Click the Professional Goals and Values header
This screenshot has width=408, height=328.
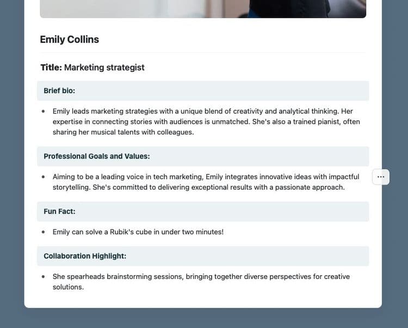[x=203, y=156]
